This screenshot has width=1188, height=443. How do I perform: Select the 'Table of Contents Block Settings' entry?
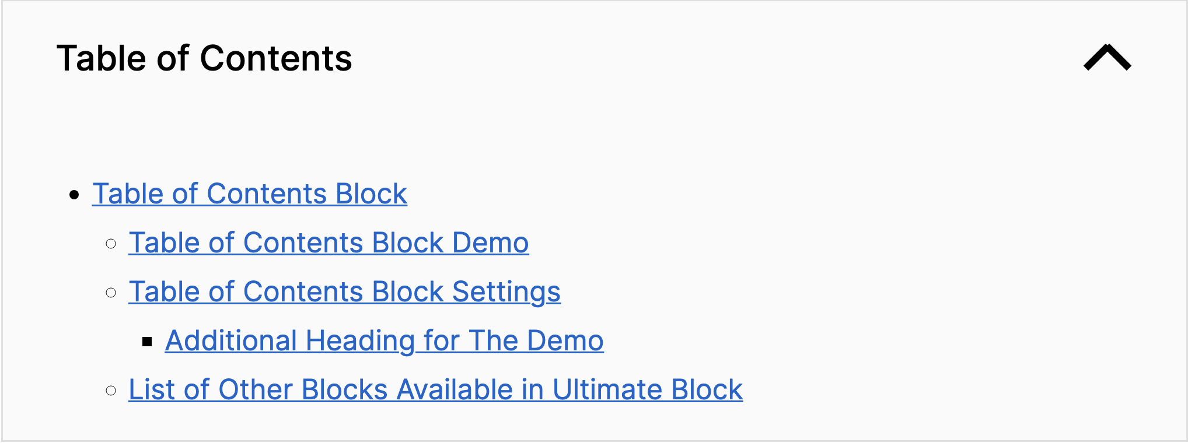[x=344, y=292]
